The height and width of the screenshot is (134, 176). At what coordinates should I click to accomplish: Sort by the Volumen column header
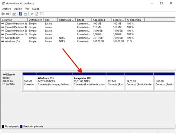tap(14, 20)
